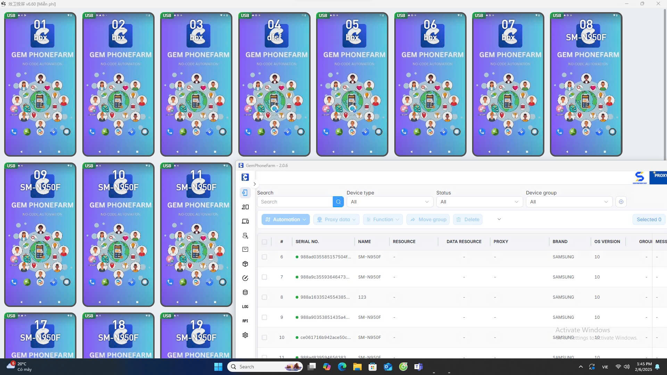Focus the Search text field in GemPhoneFarm
This screenshot has width=667, height=375.
pyautogui.click(x=295, y=202)
